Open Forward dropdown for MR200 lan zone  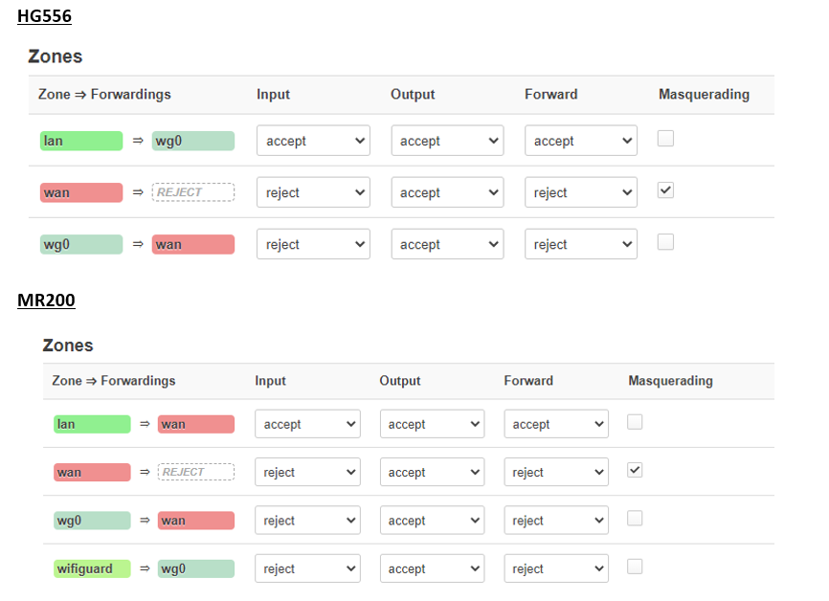(x=556, y=424)
